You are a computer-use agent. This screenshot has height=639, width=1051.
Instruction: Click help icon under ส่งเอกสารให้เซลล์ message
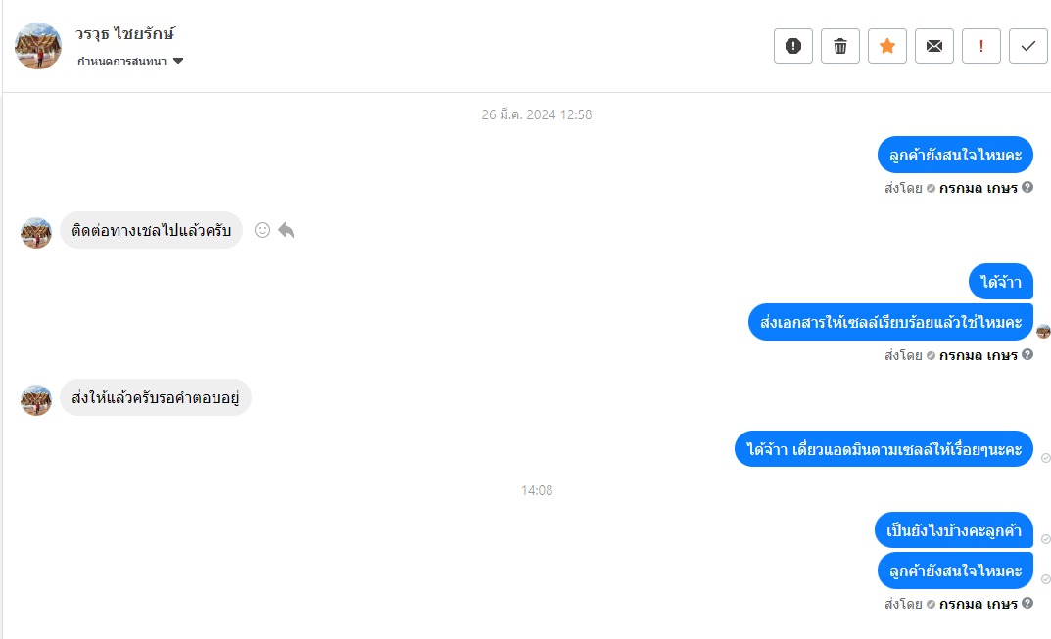click(x=1027, y=355)
